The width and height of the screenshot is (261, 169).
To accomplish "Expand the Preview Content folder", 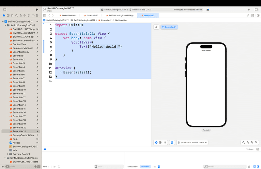I will coord(8,154).
